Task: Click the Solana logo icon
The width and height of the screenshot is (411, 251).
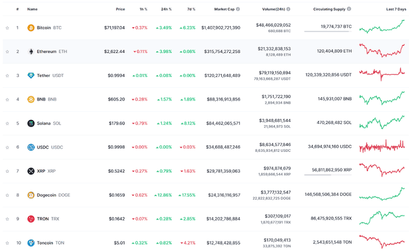Action: click(31, 123)
